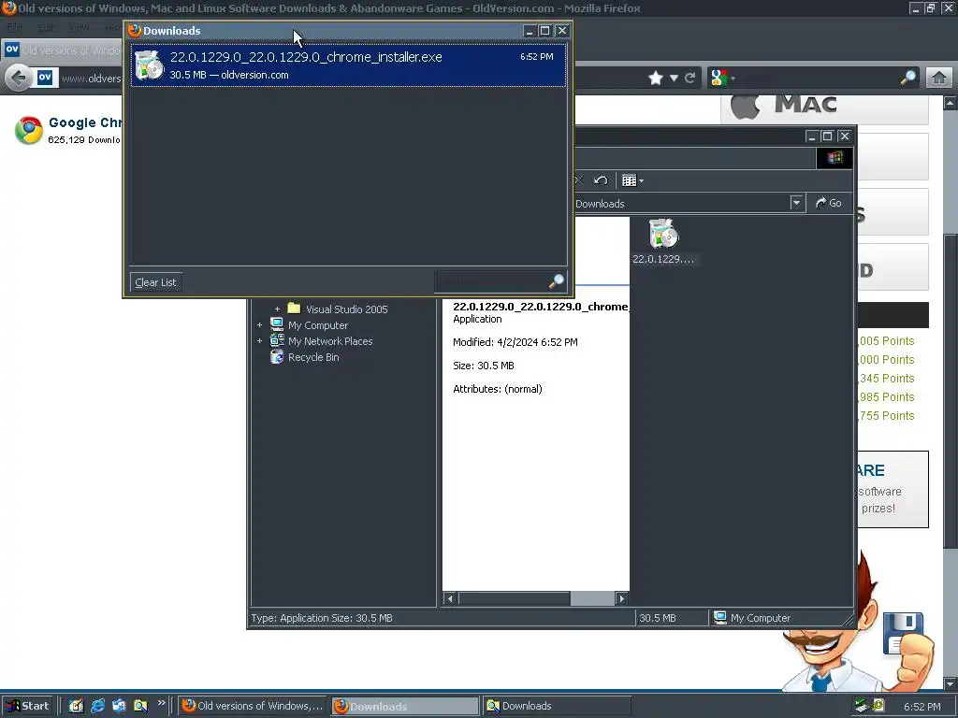Image resolution: width=958 pixels, height=718 pixels.
Task: Select the chrome_installer.exe download entry
Action: (x=348, y=65)
